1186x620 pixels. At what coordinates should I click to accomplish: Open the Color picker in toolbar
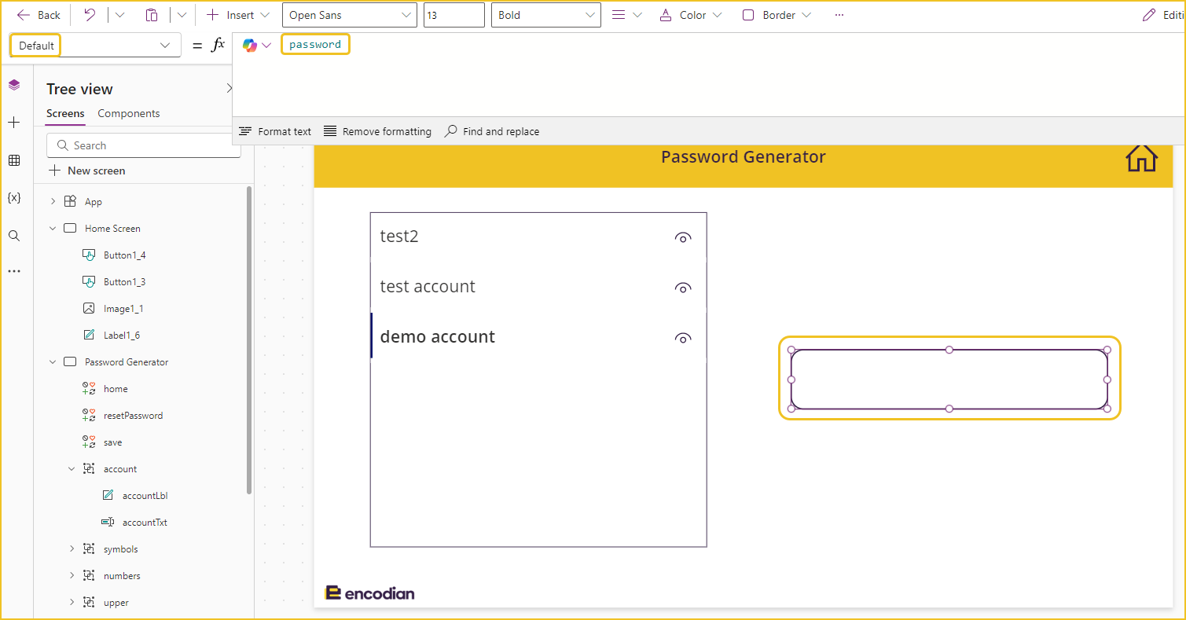point(691,15)
